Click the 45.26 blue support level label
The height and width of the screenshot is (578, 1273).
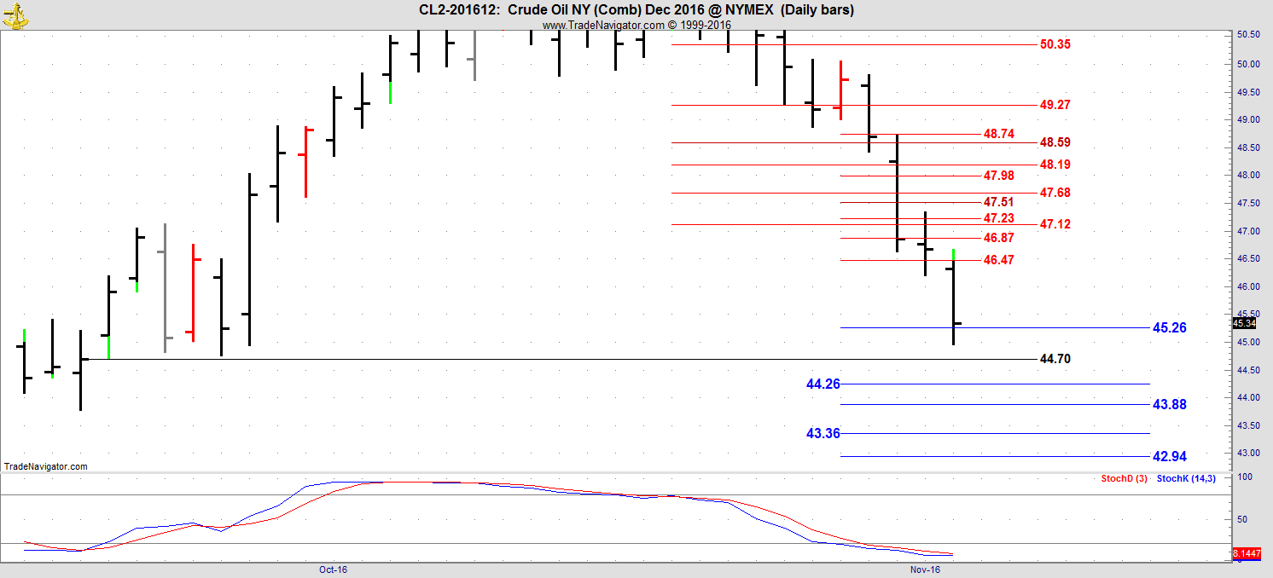coord(1169,327)
